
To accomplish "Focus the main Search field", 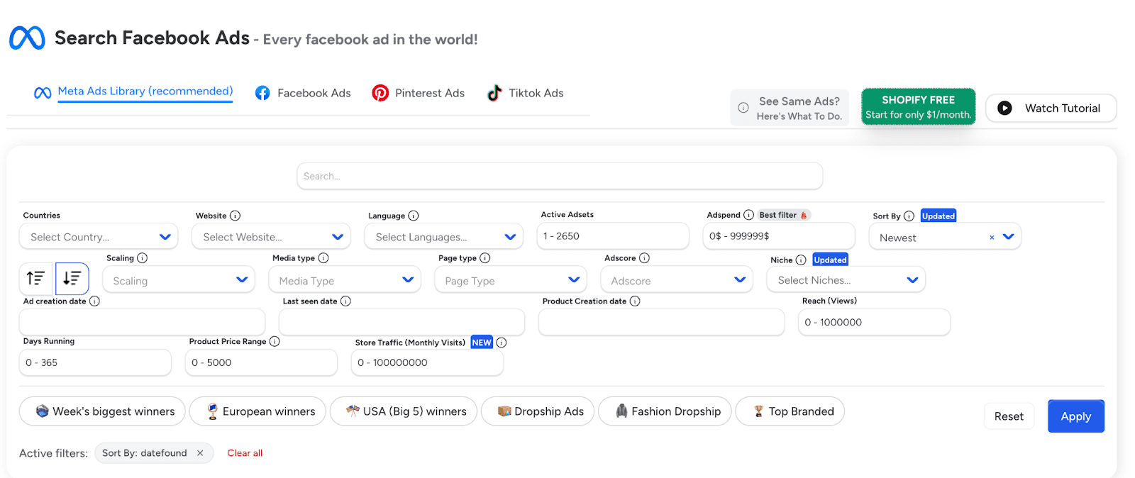I will coord(560,176).
